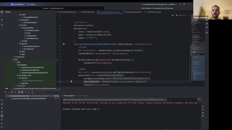This screenshot has height=130, width=232.
Task: Open the master branch dropdown
Action: point(32,4)
